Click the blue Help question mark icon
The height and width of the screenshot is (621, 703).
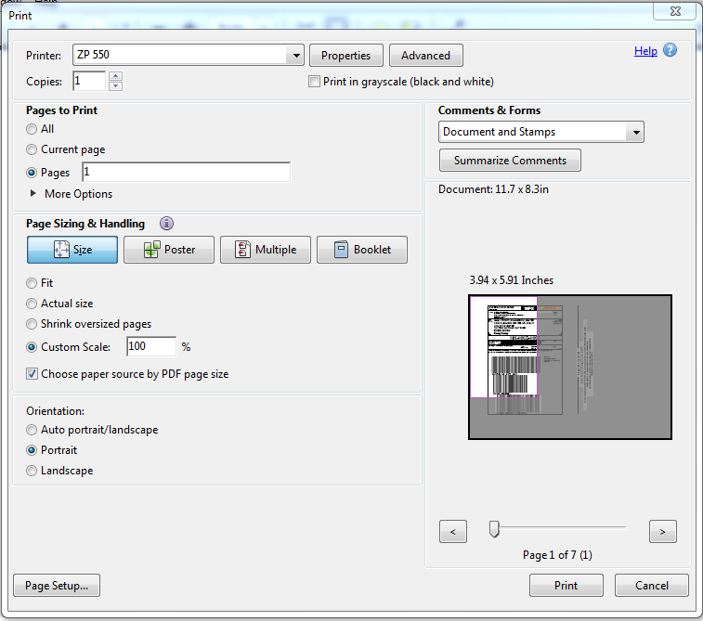670,51
